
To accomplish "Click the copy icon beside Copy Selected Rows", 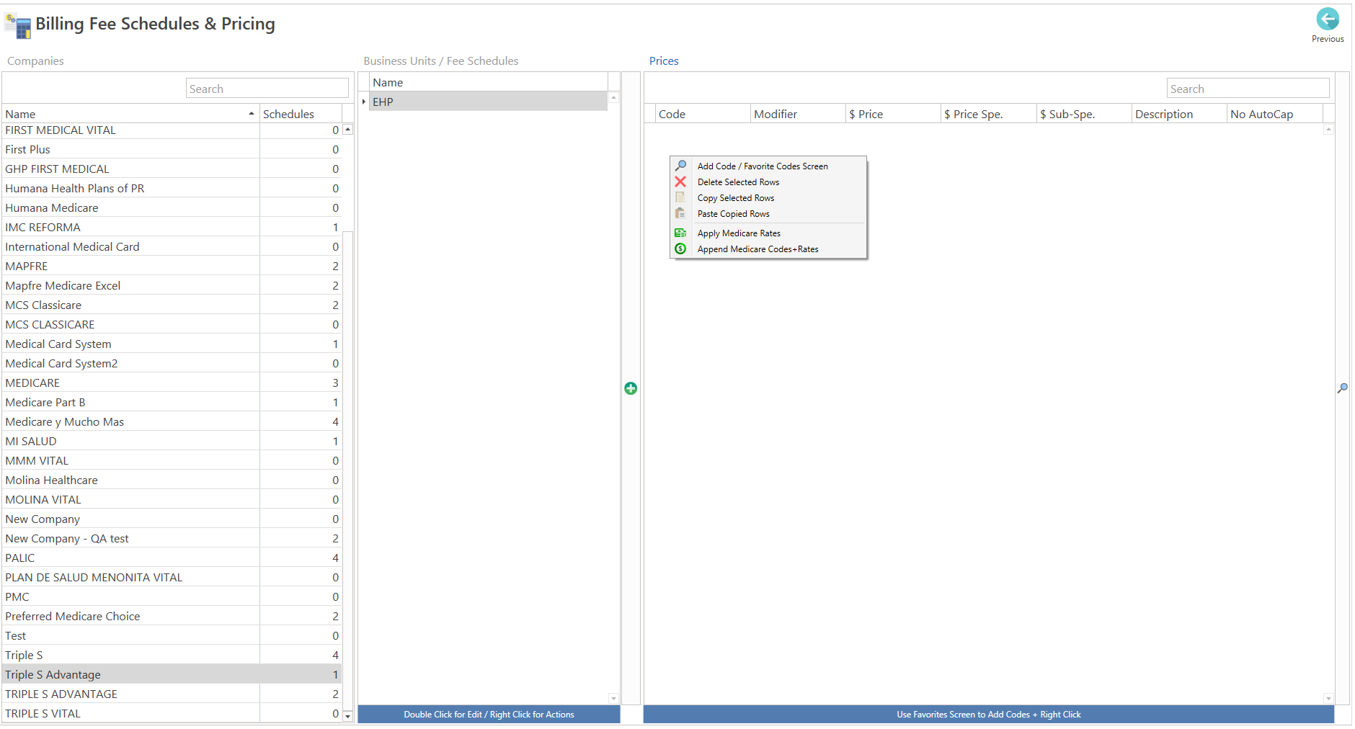I will click(680, 197).
